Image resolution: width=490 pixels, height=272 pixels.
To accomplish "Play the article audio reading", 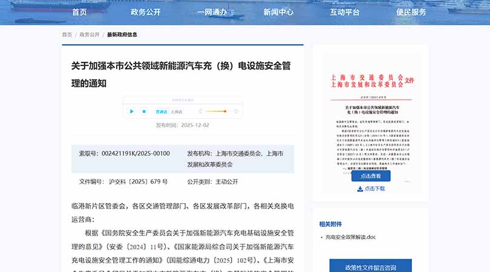I will click(x=131, y=111).
